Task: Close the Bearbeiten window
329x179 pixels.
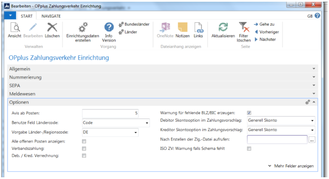Action: pyautogui.click(x=313, y=5)
